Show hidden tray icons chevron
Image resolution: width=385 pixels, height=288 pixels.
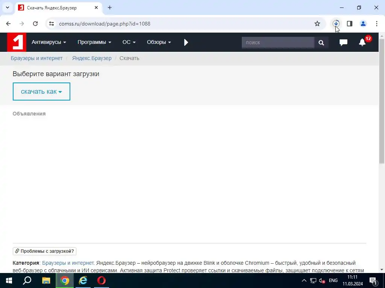(304, 280)
